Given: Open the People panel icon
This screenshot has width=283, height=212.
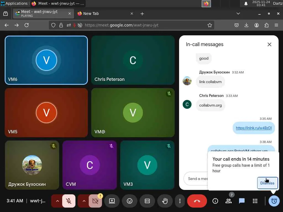Looking at the screenshot, I should coord(229,201).
